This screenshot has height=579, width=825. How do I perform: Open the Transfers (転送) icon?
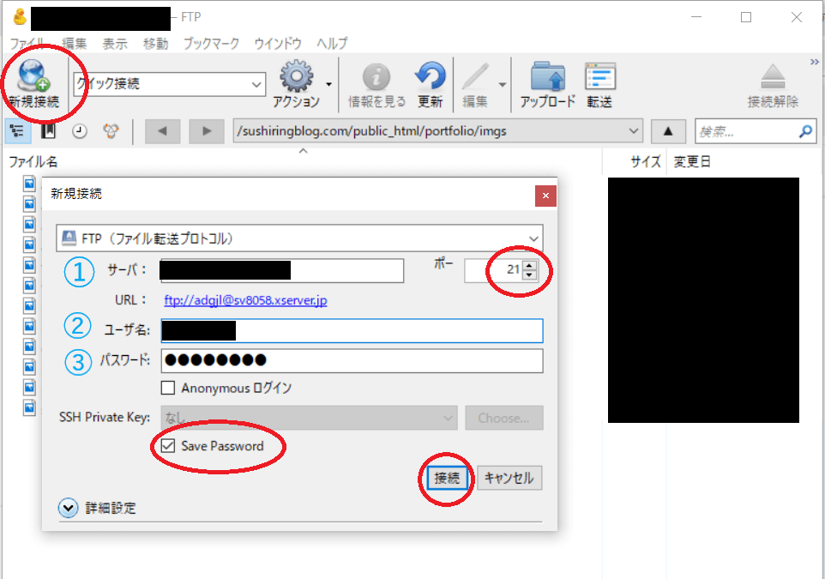click(599, 77)
